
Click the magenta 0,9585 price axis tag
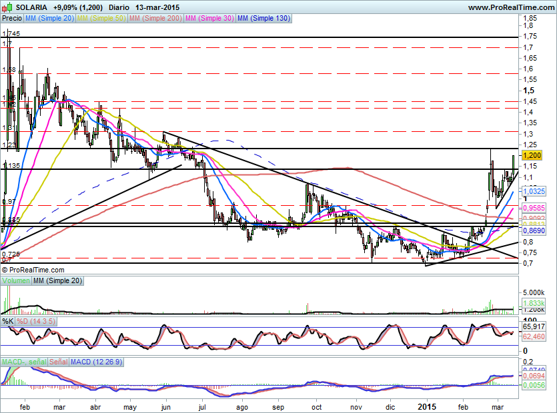click(x=533, y=207)
